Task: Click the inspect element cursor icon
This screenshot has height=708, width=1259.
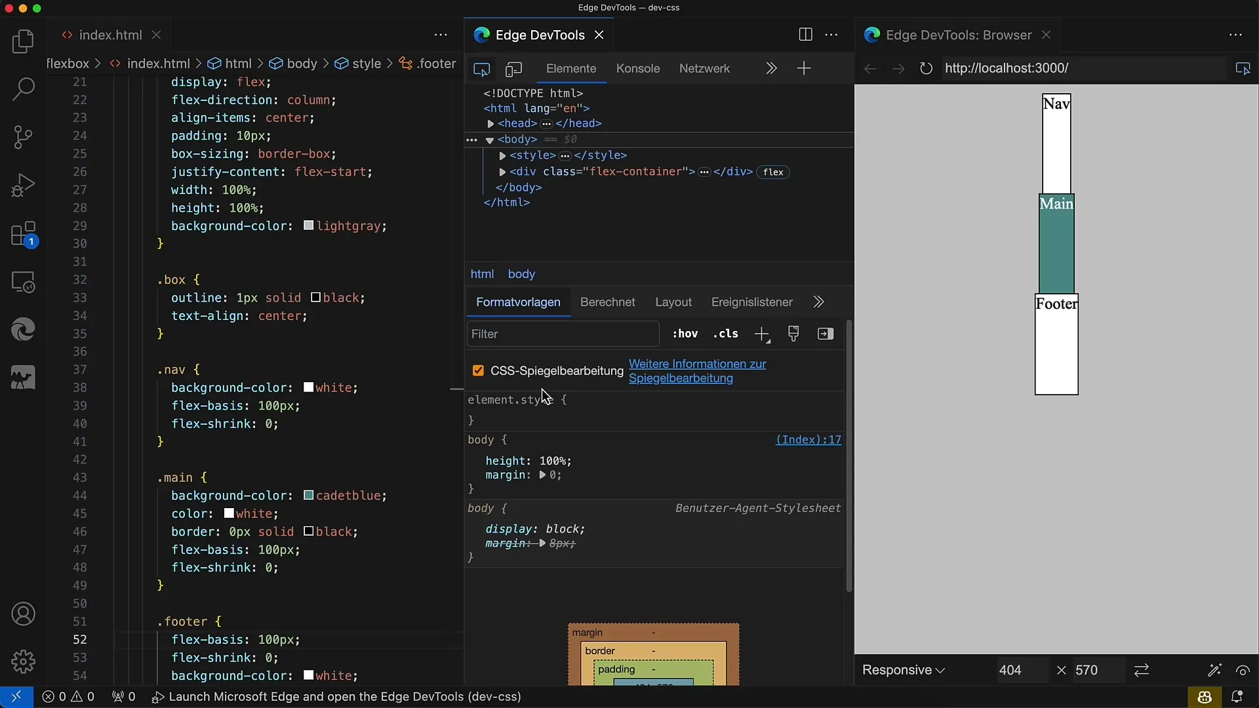Action: [481, 68]
